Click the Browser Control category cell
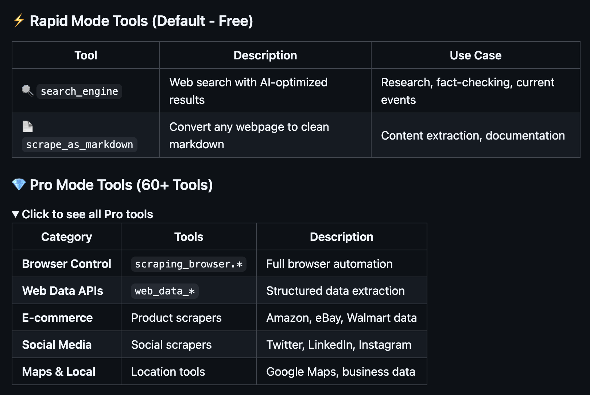Image resolution: width=590 pixels, height=395 pixels. (x=67, y=264)
